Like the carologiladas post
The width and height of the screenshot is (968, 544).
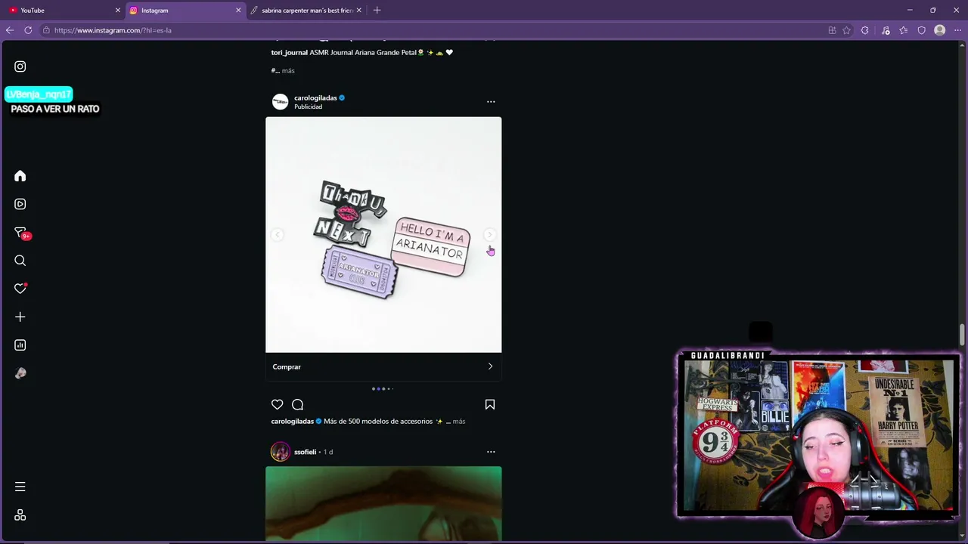[278, 405]
